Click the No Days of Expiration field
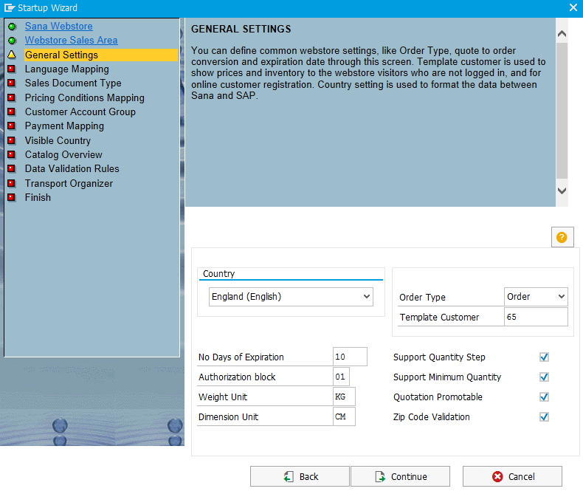The image size is (583, 494). (x=350, y=357)
